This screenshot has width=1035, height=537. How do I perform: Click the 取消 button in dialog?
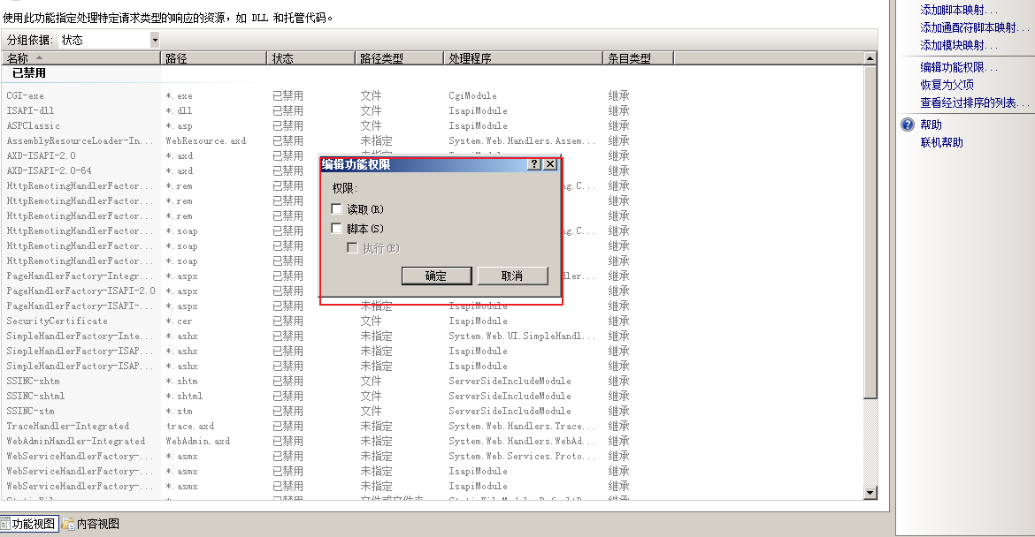512,276
